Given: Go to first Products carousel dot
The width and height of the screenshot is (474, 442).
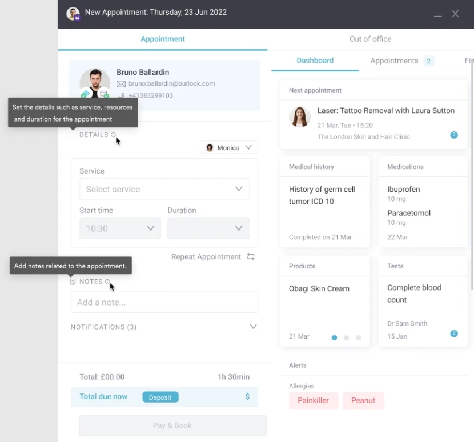Looking at the screenshot, I should pos(334,337).
